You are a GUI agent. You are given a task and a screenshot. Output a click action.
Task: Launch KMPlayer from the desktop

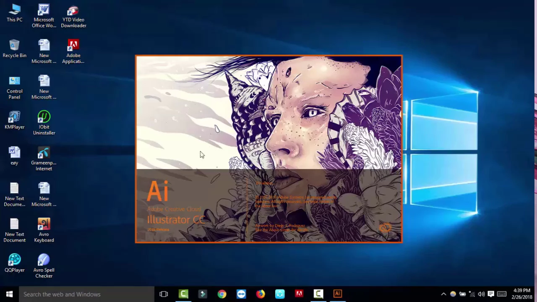coord(14,120)
